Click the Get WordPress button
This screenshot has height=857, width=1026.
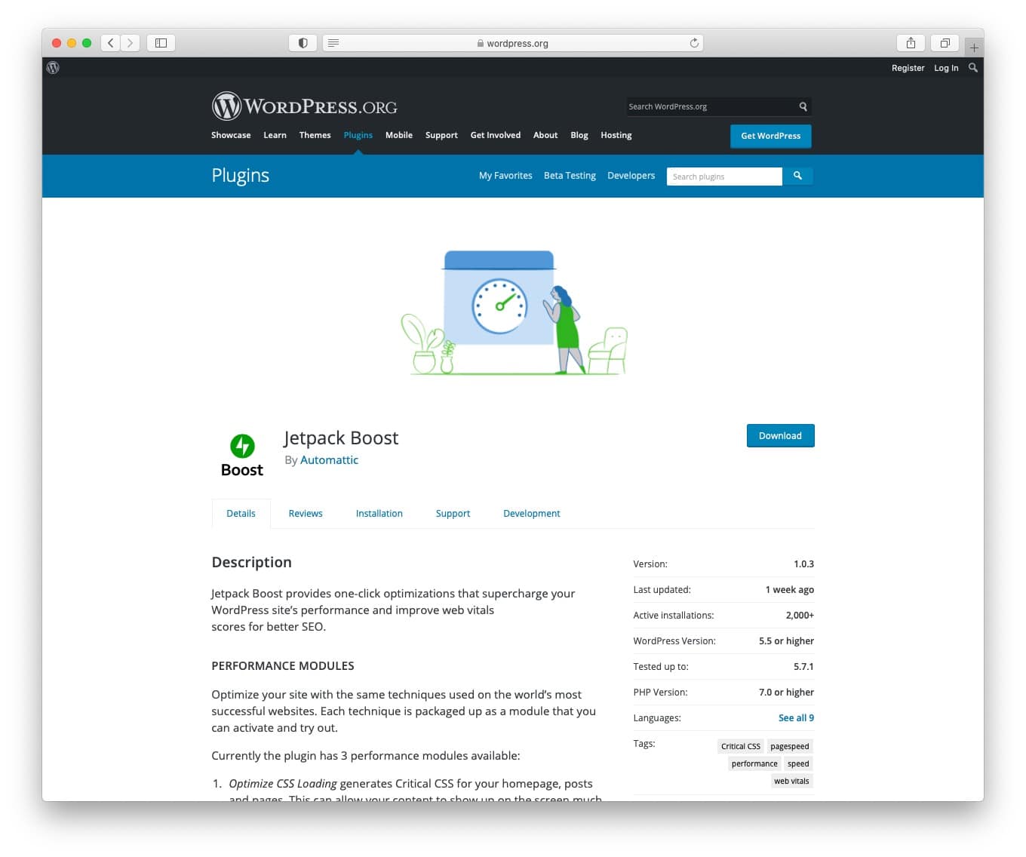pos(770,136)
